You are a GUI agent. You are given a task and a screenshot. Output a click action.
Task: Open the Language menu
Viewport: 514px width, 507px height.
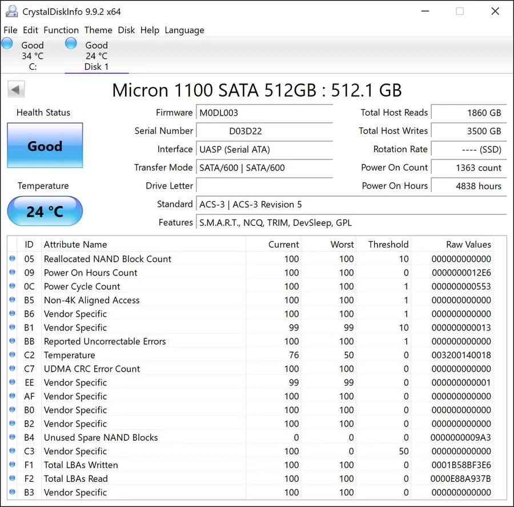pyautogui.click(x=184, y=30)
